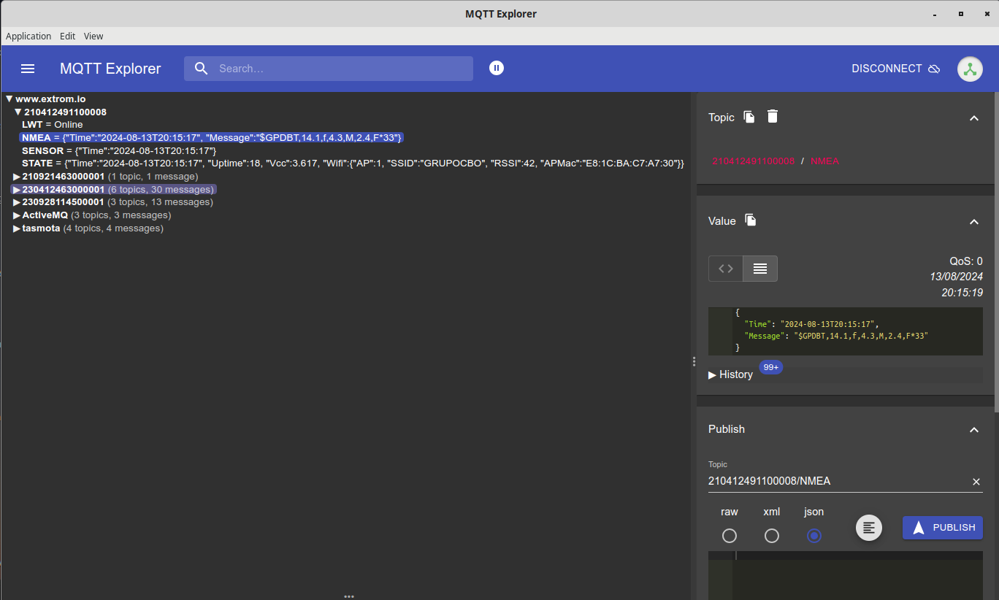Expand the 210921463000001 node

[17, 177]
